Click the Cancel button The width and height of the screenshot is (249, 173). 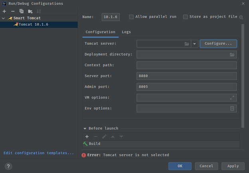click(x=206, y=166)
